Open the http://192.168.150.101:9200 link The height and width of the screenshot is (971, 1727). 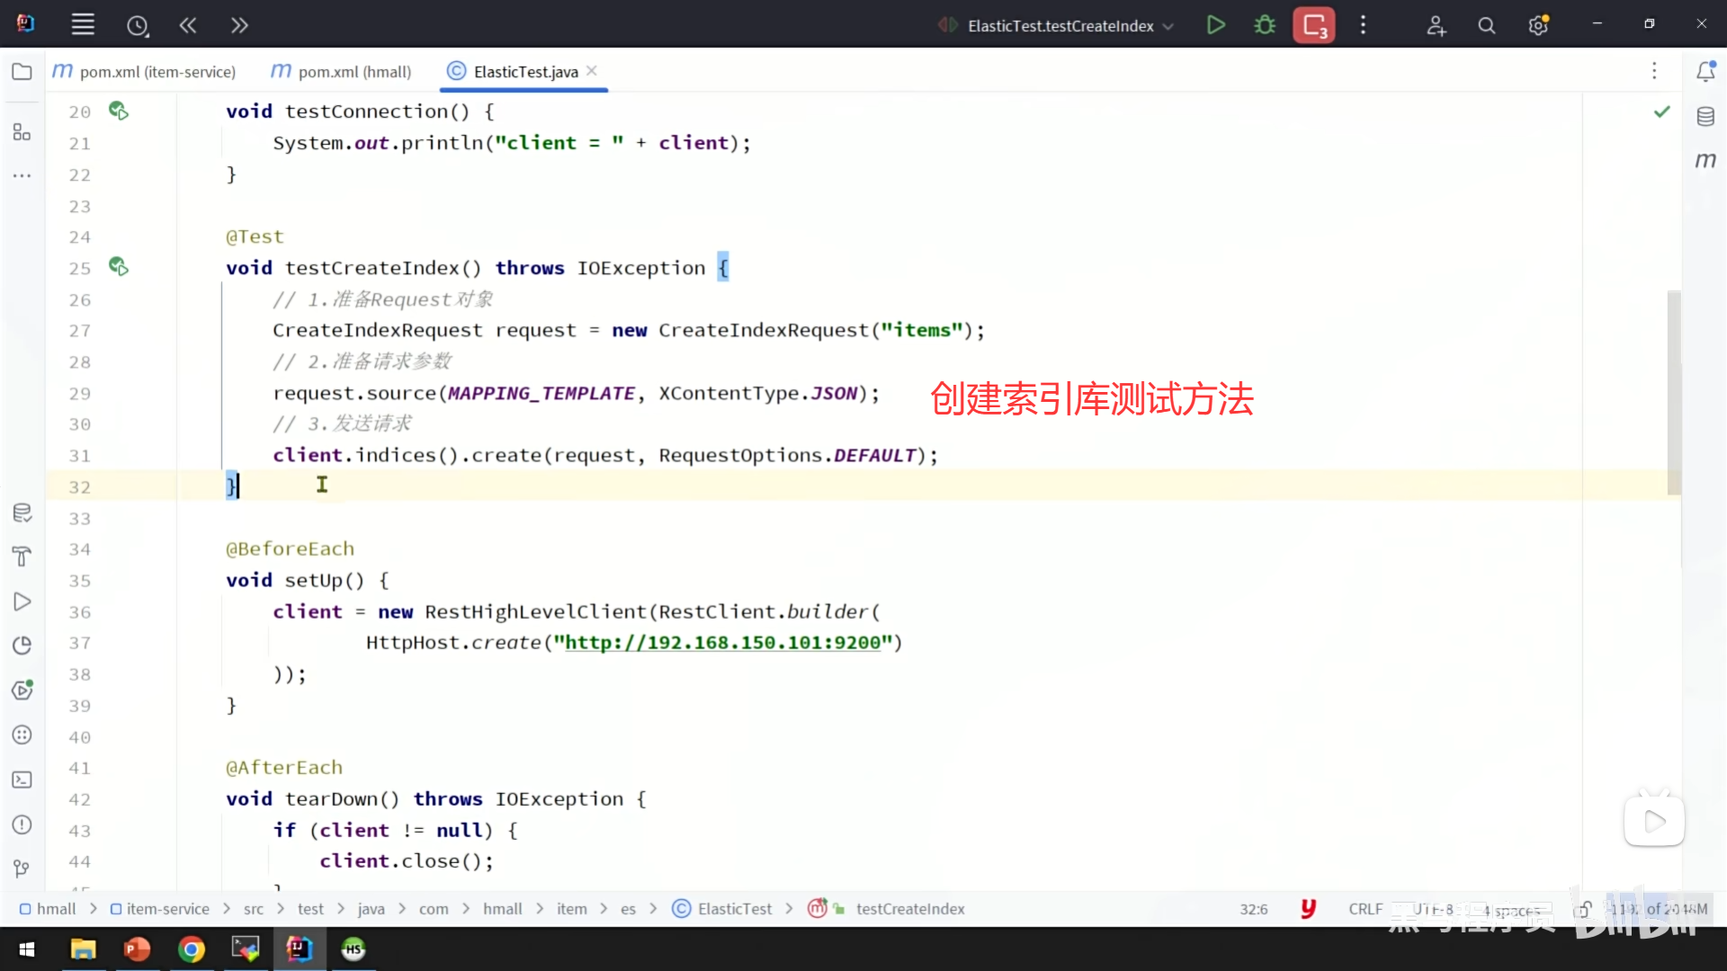(x=722, y=643)
